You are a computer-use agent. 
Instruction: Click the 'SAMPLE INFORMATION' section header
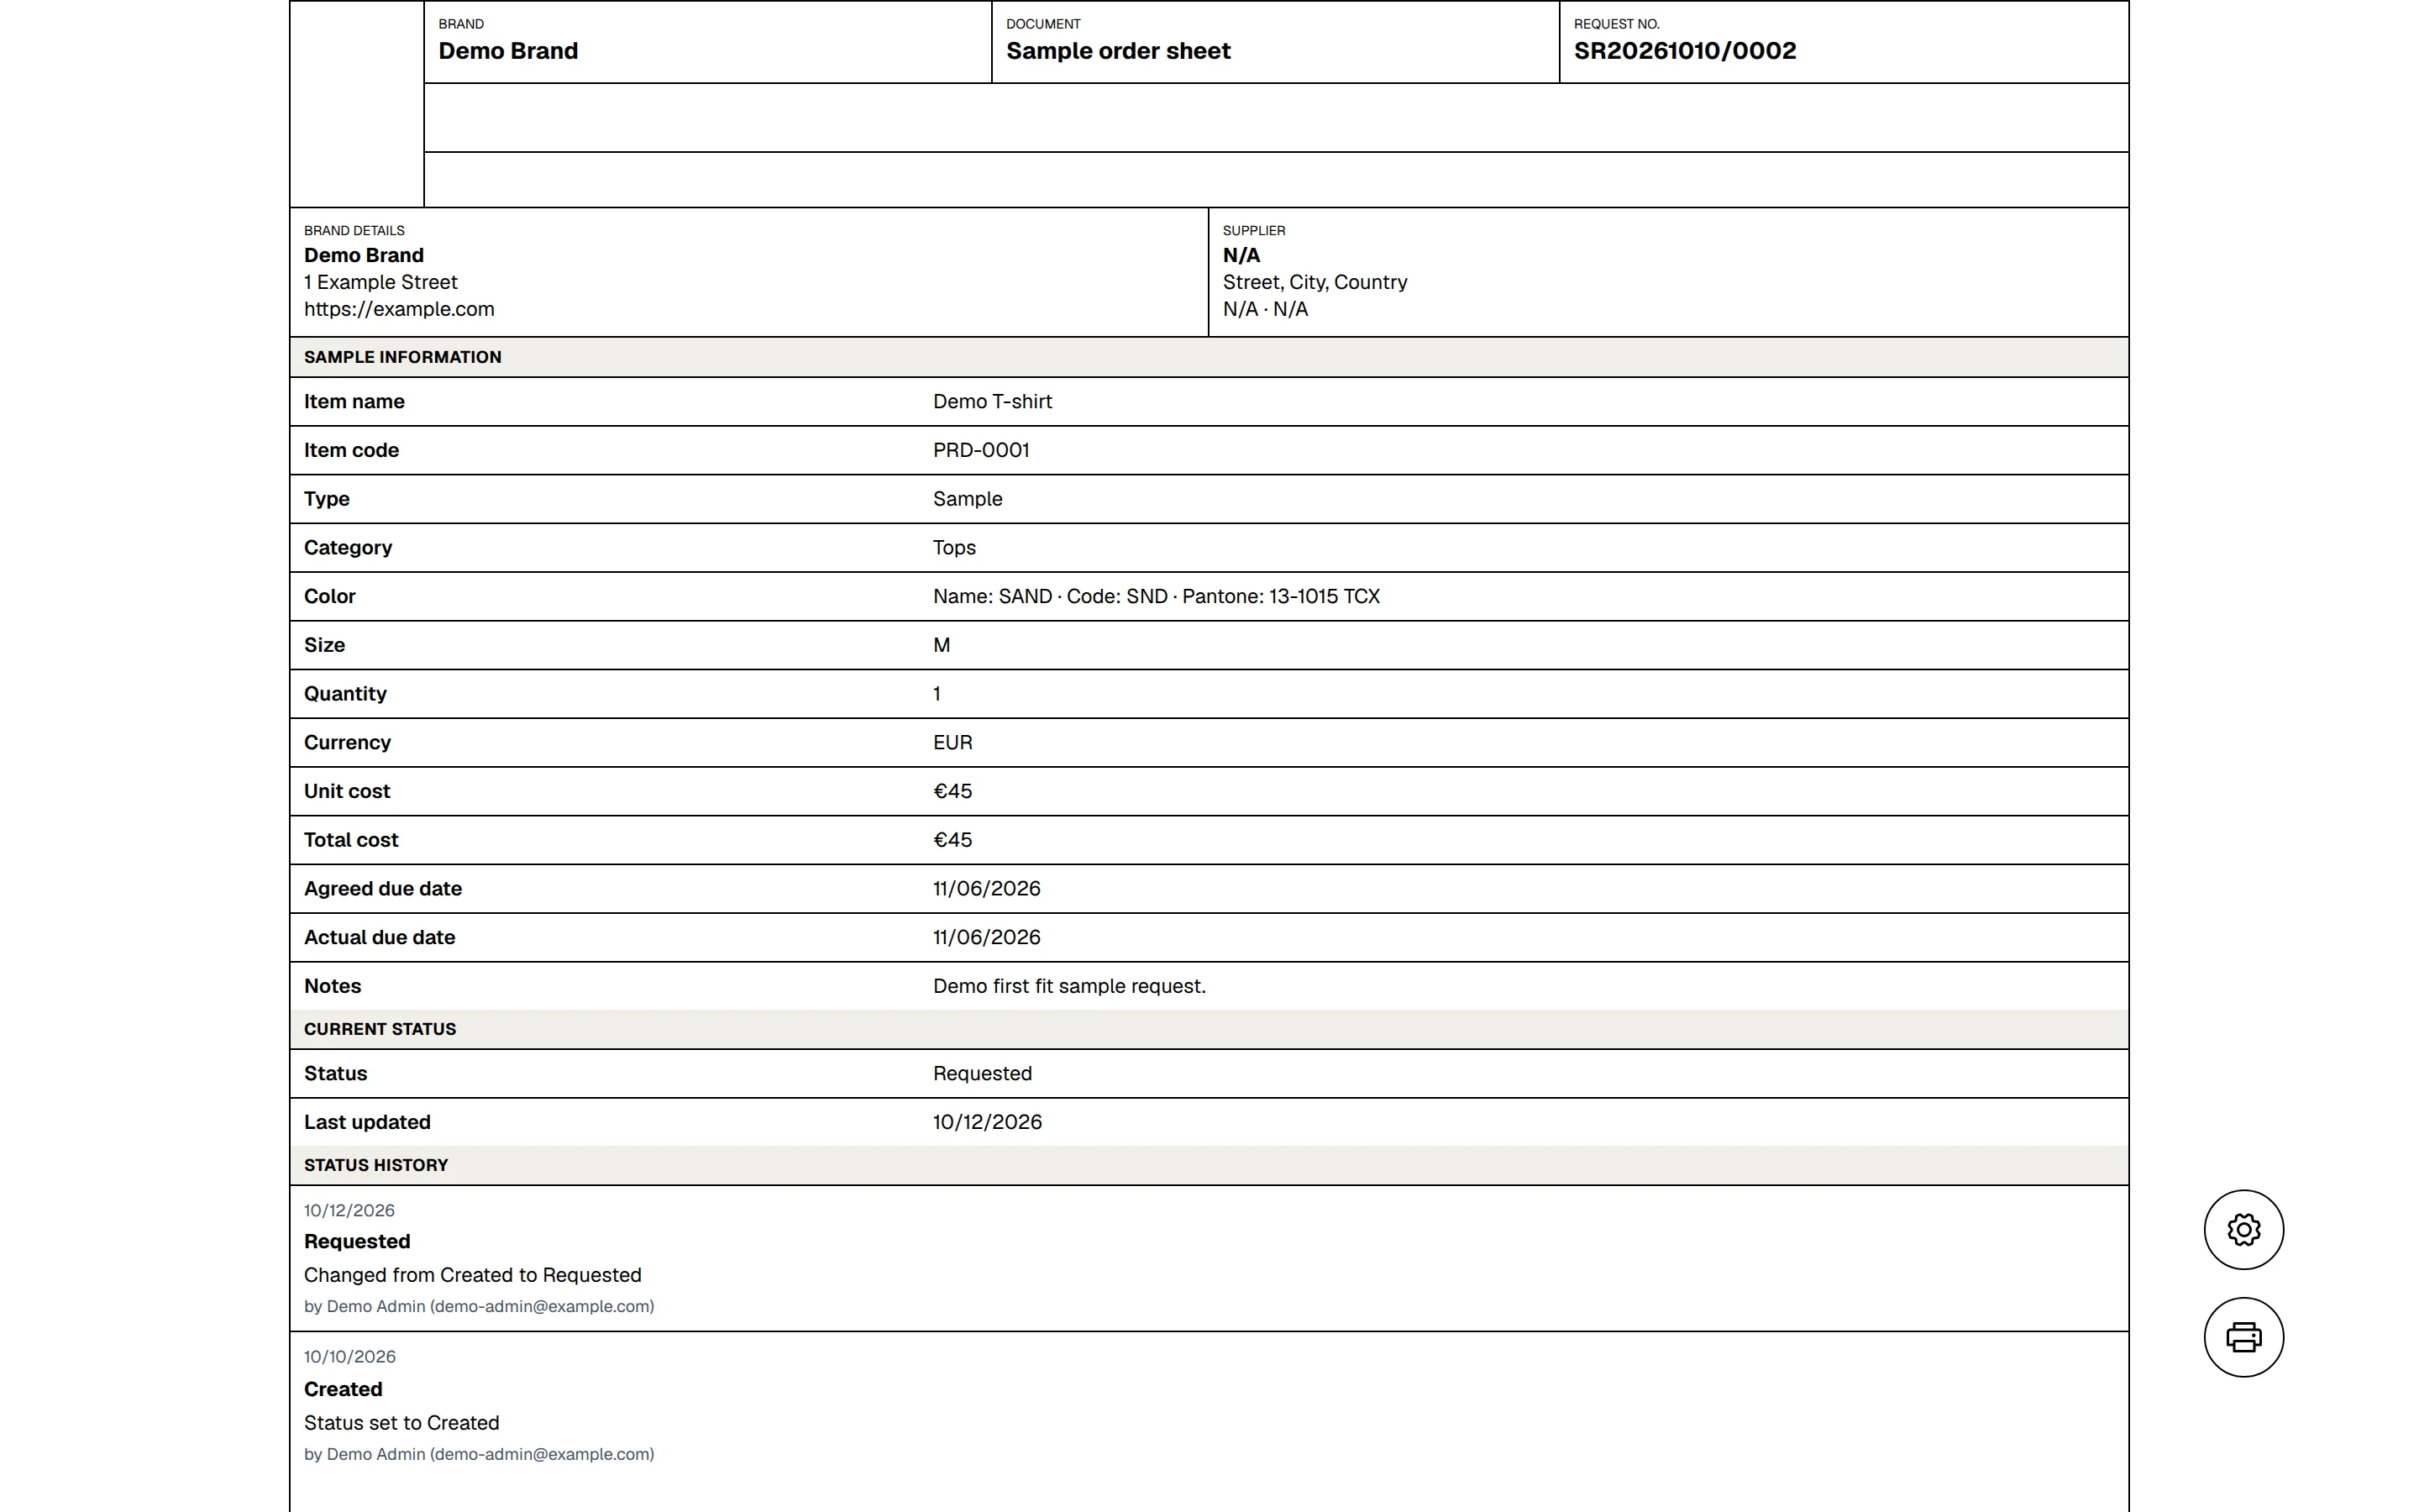click(x=401, y=357)
